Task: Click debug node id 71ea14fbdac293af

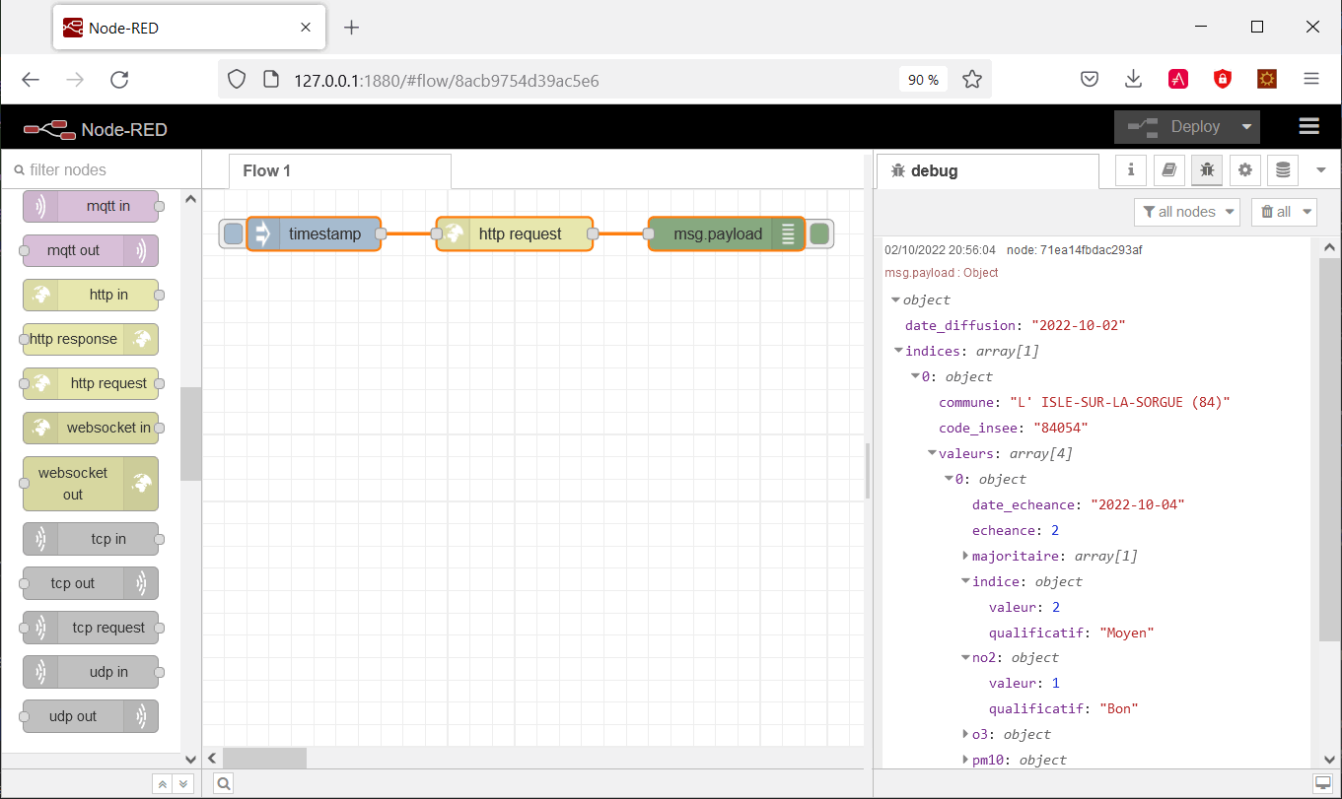Action: click(x=1074, y=250)
